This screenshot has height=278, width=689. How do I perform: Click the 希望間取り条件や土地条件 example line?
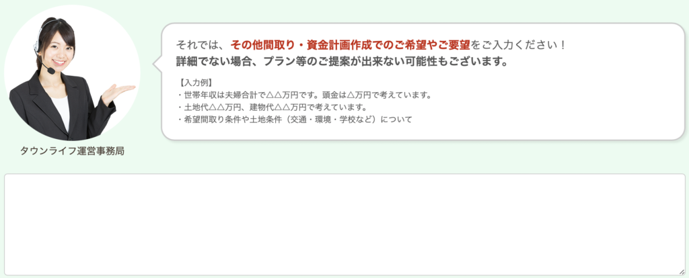click(x=295, y=120)
